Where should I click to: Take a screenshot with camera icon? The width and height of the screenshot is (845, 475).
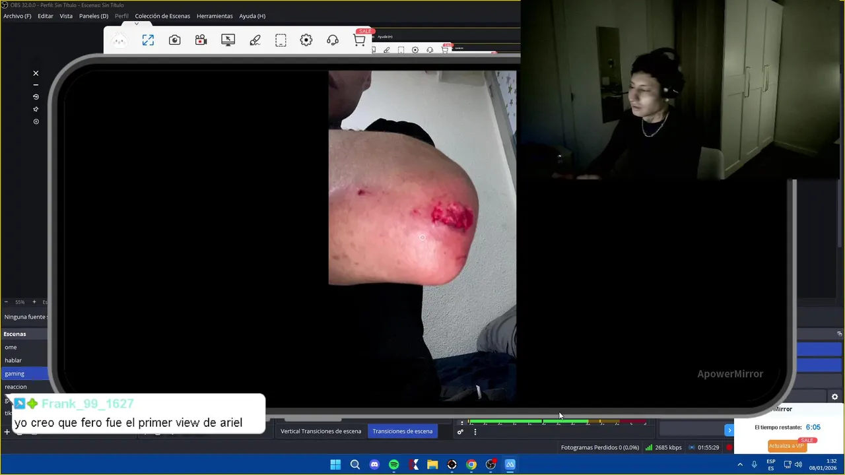pos(174,40)
